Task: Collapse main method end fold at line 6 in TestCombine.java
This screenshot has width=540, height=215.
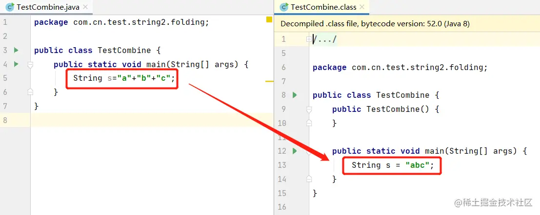Action: click(x=30, y=92)
